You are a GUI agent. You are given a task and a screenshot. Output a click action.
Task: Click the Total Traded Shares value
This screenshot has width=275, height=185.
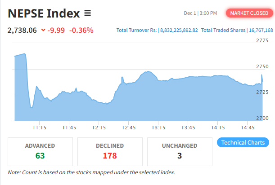pyautogui.click(x=261, y=30)
